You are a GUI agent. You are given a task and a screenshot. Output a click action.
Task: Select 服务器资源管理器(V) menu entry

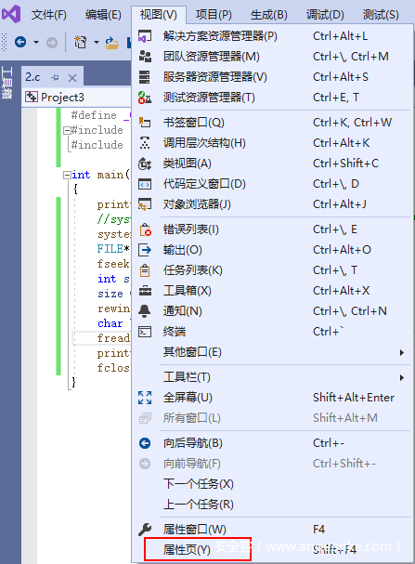click(x=272, y=77)
